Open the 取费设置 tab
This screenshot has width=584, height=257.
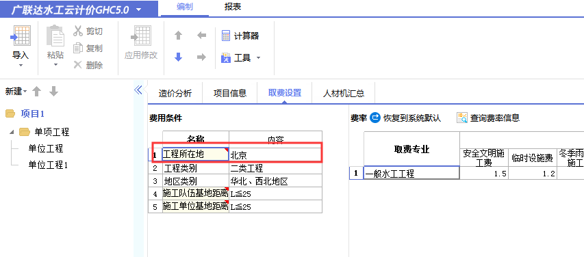click(285, 93)
